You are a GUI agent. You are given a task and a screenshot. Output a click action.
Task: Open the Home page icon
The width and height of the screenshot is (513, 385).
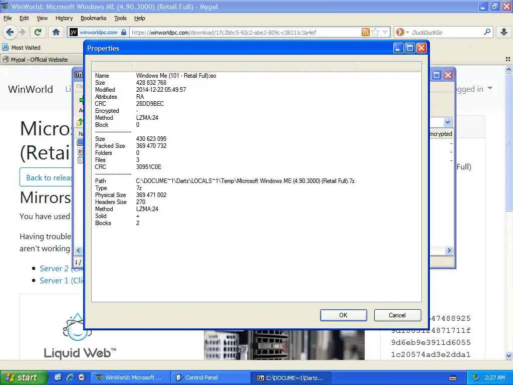pyautogui.click(x=56, y=32)
